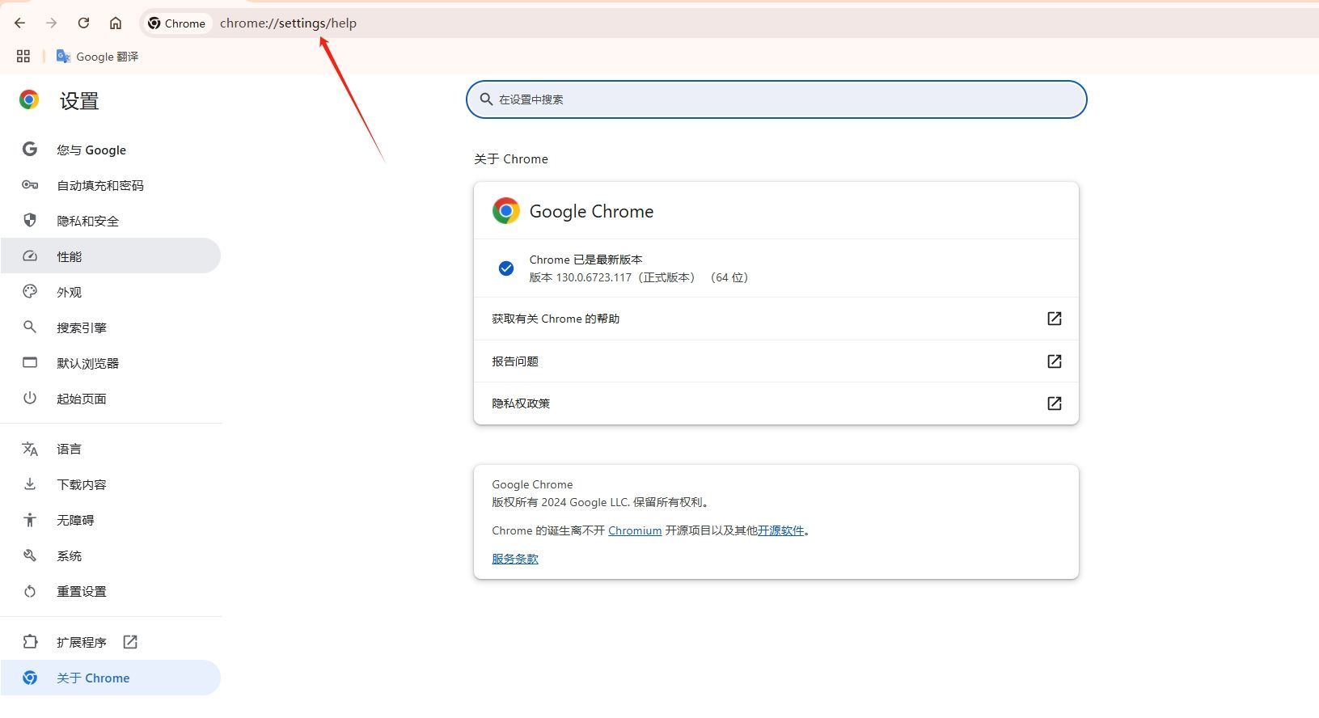Click launch icon for Chrome 的帮助
The height and width of the screenshot is (718, 1319).
pos(1055,319)
